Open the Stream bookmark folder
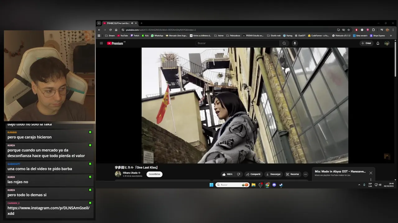Screen dimensions: 398x223 coord(110,36)
